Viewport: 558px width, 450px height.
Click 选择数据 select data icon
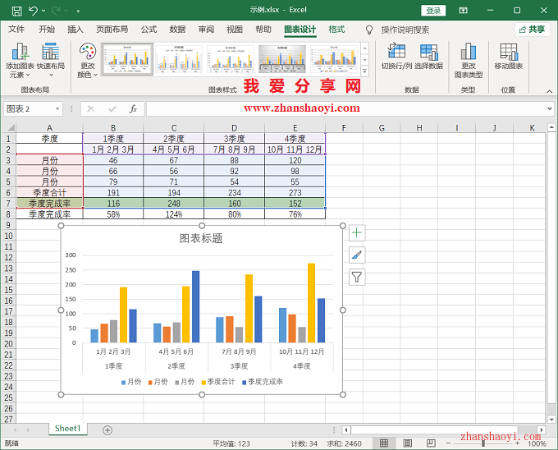pyautogui.click(x=429, y=56)
